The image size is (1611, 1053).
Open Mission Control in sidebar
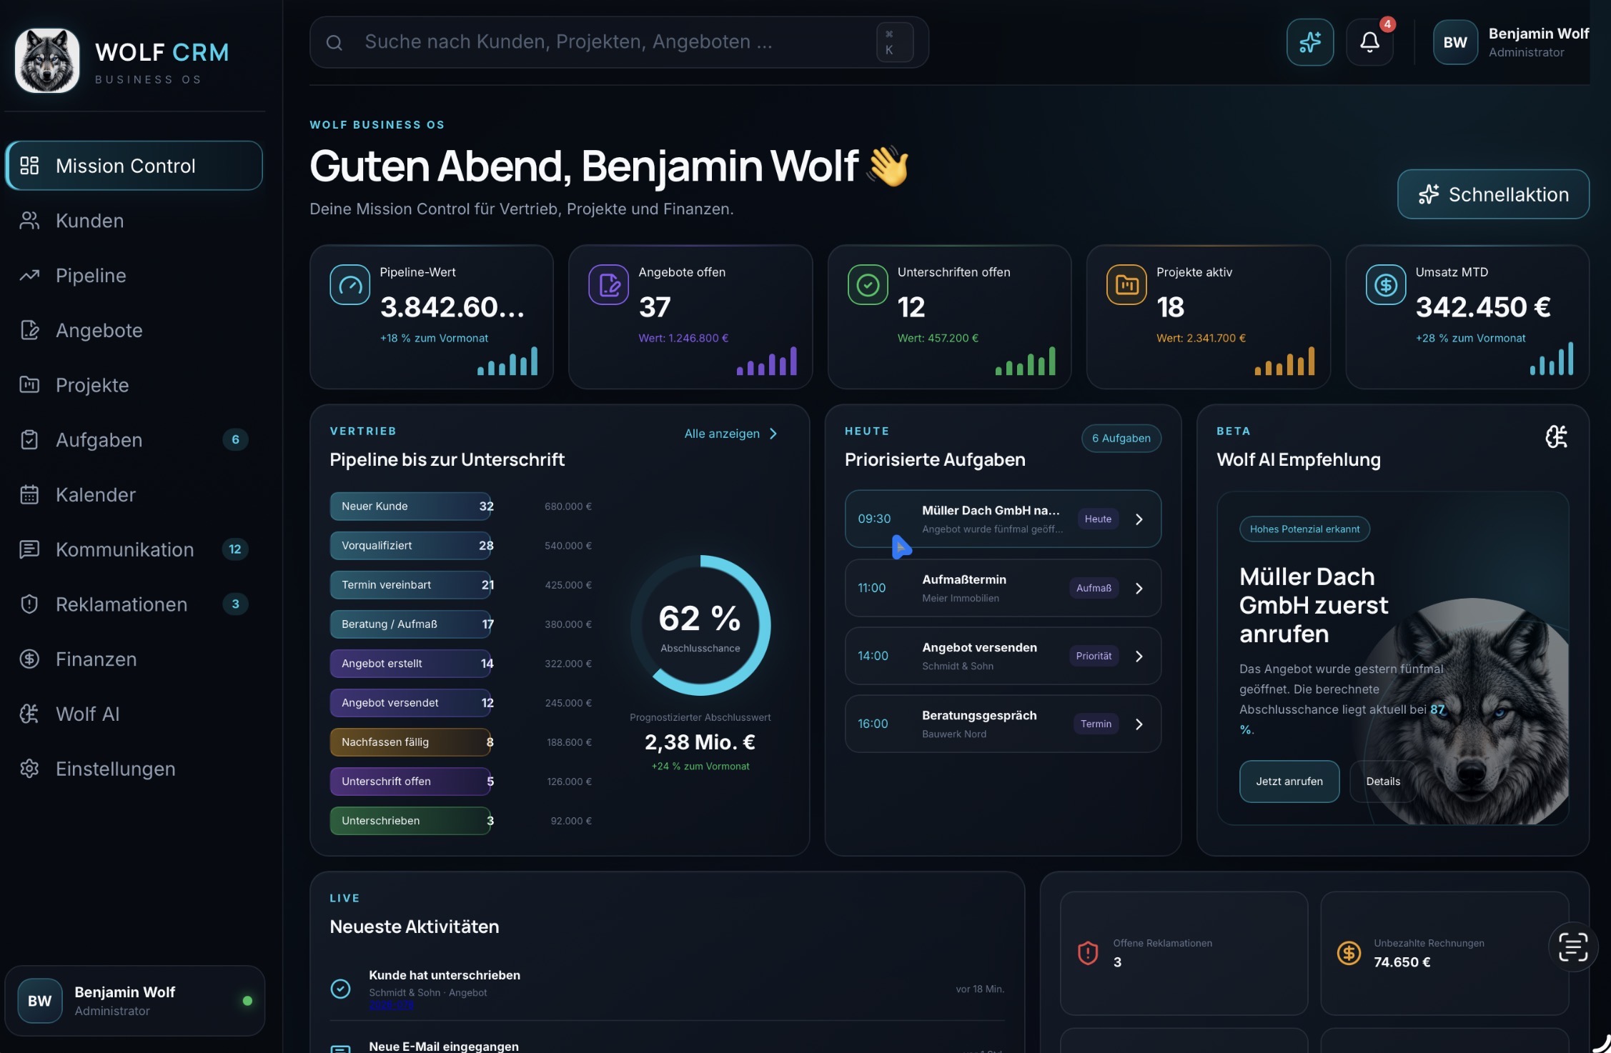pyautogui.click(x=134, y=166)
